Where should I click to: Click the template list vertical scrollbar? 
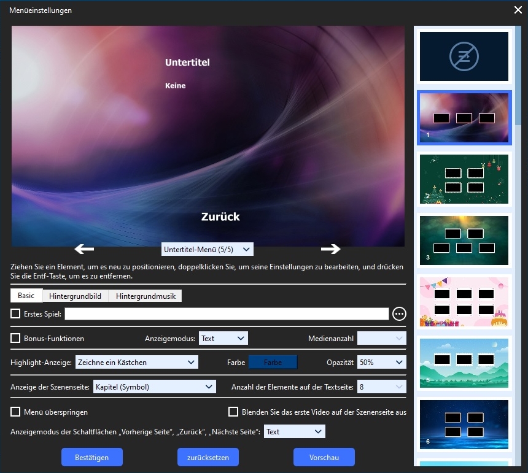point(518,75)
